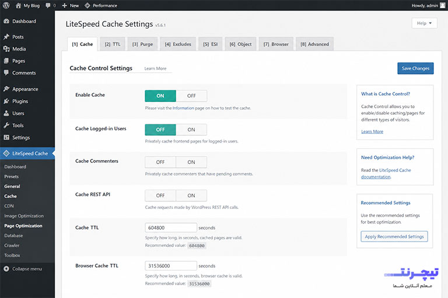Click the My Blog home icon

point(18,5)
